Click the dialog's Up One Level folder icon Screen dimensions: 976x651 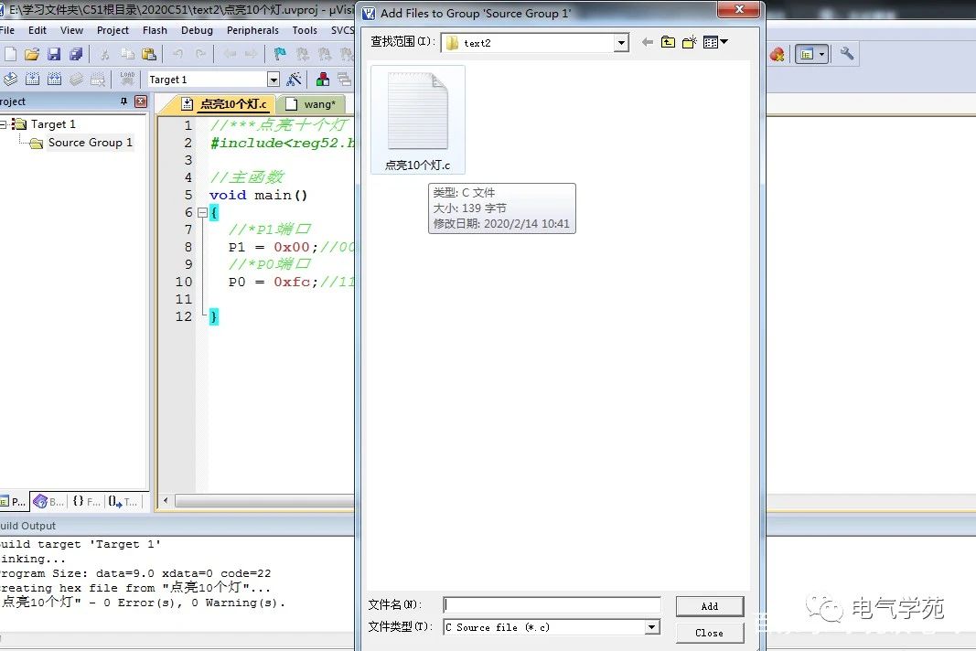tap(668, 42)
